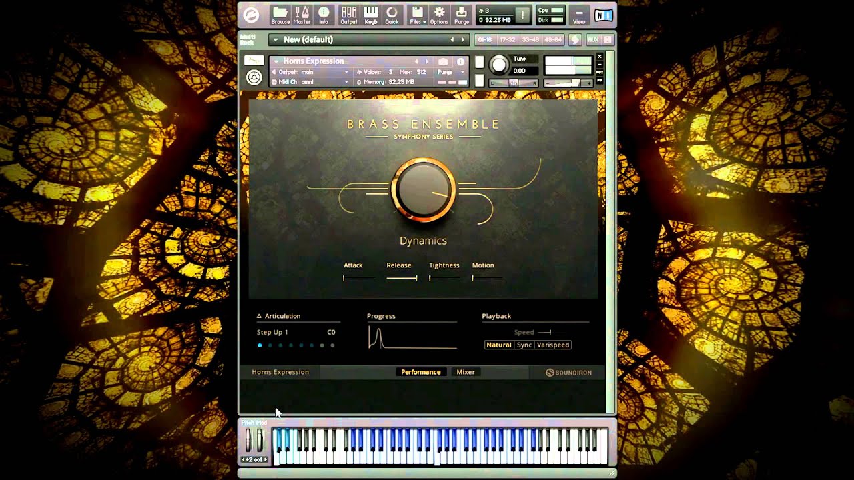Switch to rack page 01-16
Viewport: 854px width, 480px height.
(485, 40)
